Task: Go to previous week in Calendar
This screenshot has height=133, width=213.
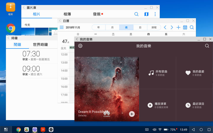Action: pos(165,27)
